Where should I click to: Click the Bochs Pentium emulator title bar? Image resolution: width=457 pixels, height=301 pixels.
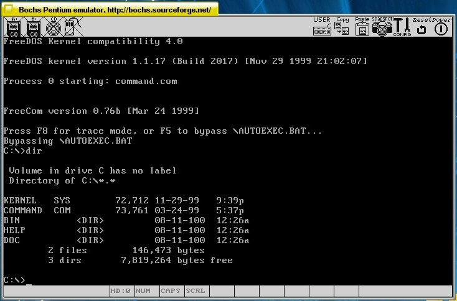click(110, 9)
